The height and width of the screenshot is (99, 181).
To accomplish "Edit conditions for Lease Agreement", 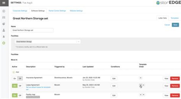I will [114, 86].
